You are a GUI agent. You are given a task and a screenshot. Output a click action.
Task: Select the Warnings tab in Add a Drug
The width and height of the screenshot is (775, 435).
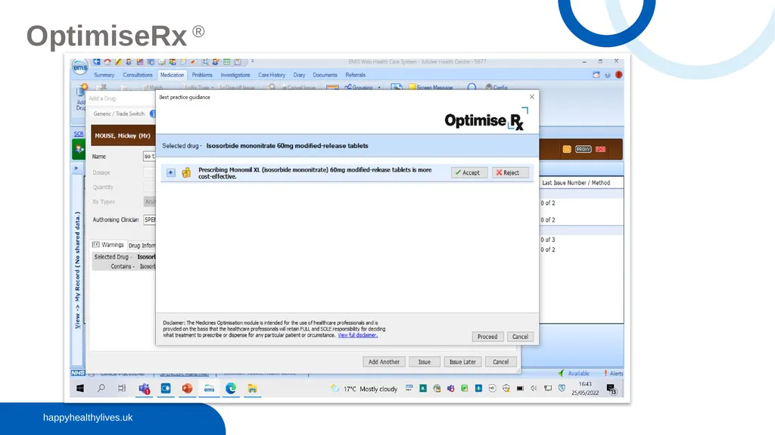(108, 244)
